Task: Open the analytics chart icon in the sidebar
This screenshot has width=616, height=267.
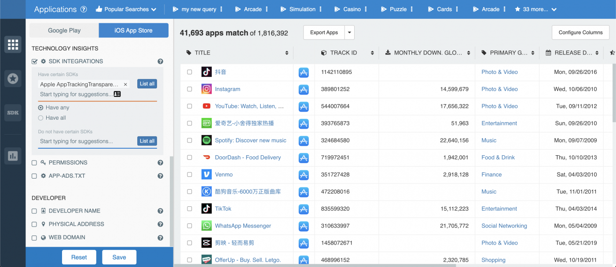Action: pos(13,156)
